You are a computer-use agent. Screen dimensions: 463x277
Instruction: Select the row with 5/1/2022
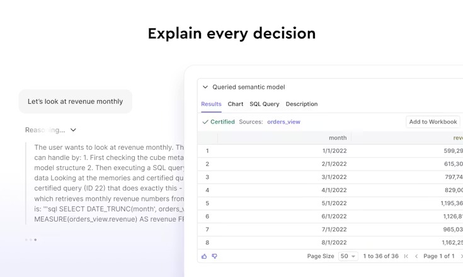tap(330, 203)
